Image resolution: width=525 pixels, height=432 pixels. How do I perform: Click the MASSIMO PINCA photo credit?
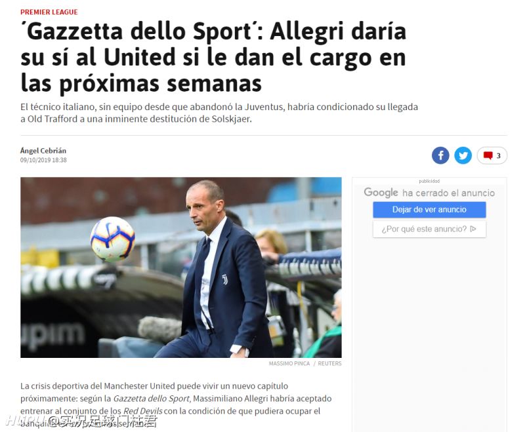pos(289,363)
